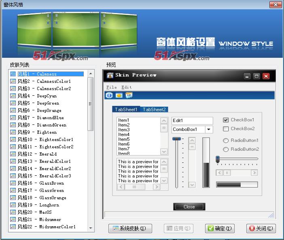Click the Edit1 text field

click(192, 121)
